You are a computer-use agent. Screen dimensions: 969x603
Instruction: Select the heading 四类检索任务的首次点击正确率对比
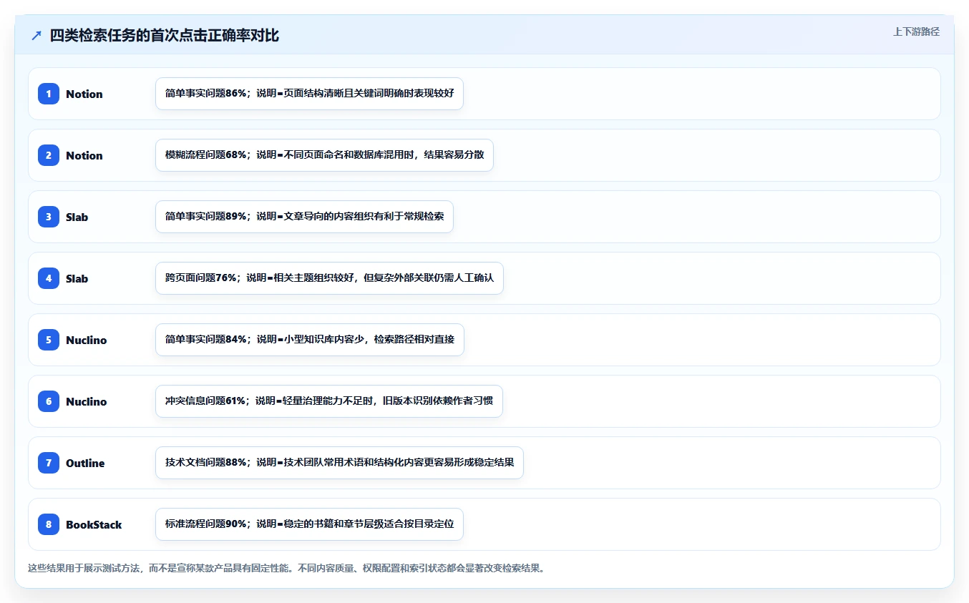(x=165, y=36)
